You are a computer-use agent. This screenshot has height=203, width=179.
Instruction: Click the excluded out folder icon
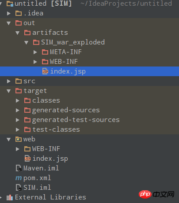[x=19, y=23]
